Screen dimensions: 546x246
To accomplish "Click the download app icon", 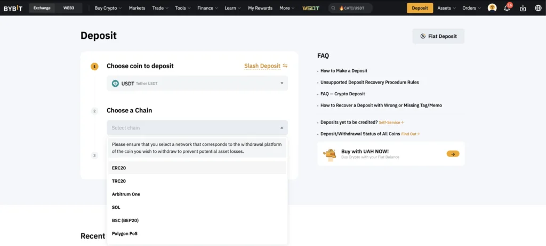I will coord(523,8).
